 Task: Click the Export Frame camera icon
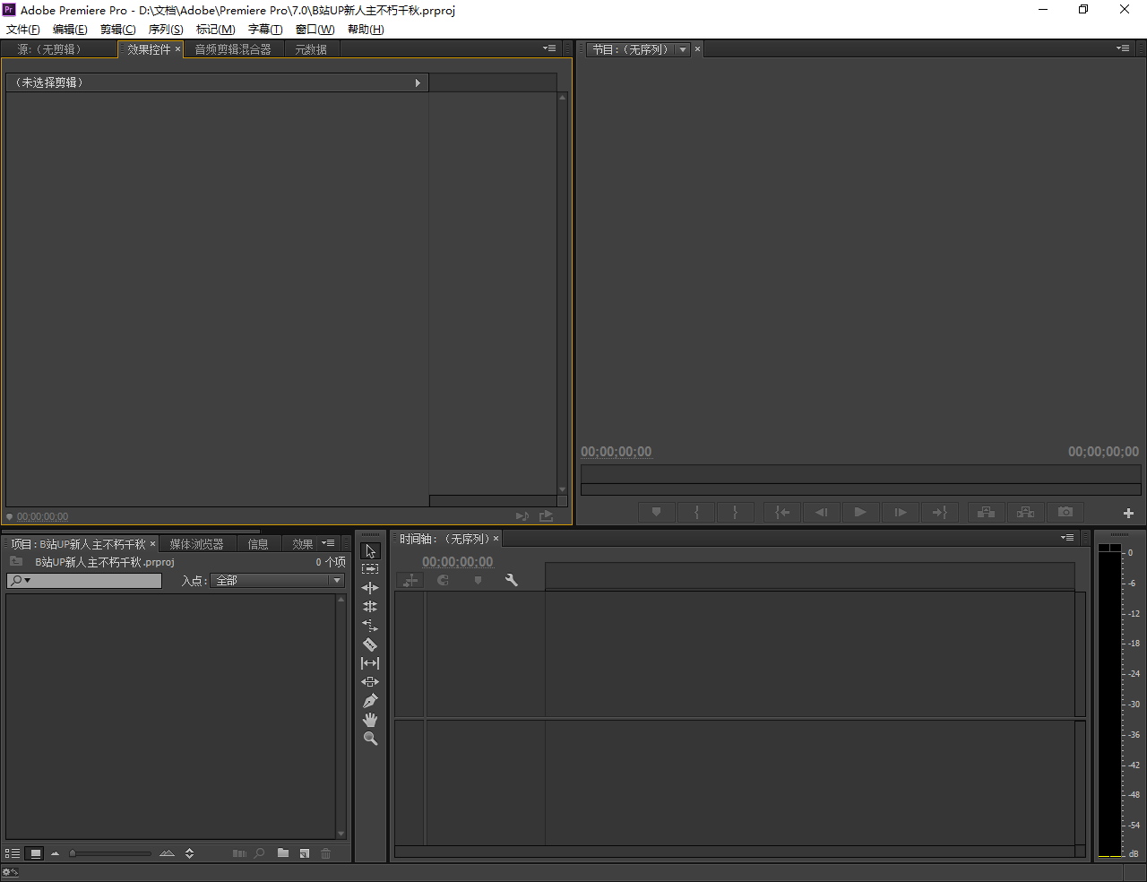[x=1065, y=512]
